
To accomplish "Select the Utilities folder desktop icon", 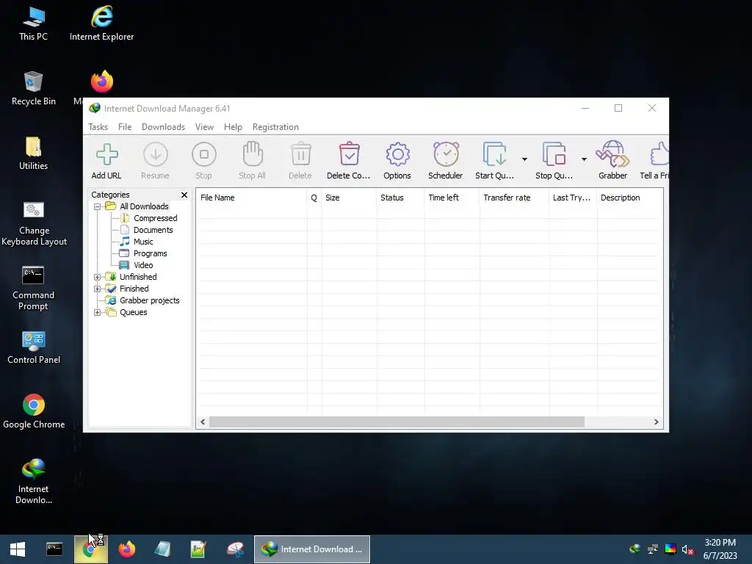I will [x=34, y=153].
